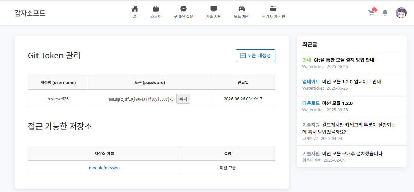Open post 길드게시판 카테고리 부분이 잘안되는데
The height and width of the screenshot is (192, 414).
[349, 128]
